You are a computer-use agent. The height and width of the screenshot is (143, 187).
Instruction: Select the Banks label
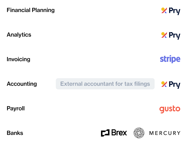[15, 133]
